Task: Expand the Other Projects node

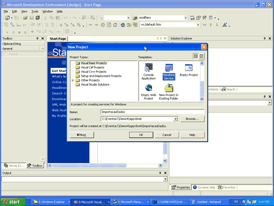Action: [73, 80]
